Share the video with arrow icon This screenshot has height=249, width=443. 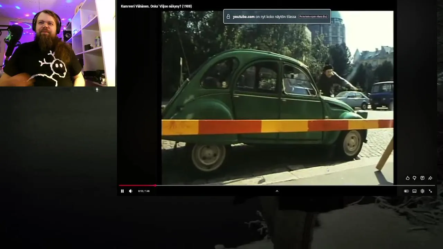click(x=430, y=178)
